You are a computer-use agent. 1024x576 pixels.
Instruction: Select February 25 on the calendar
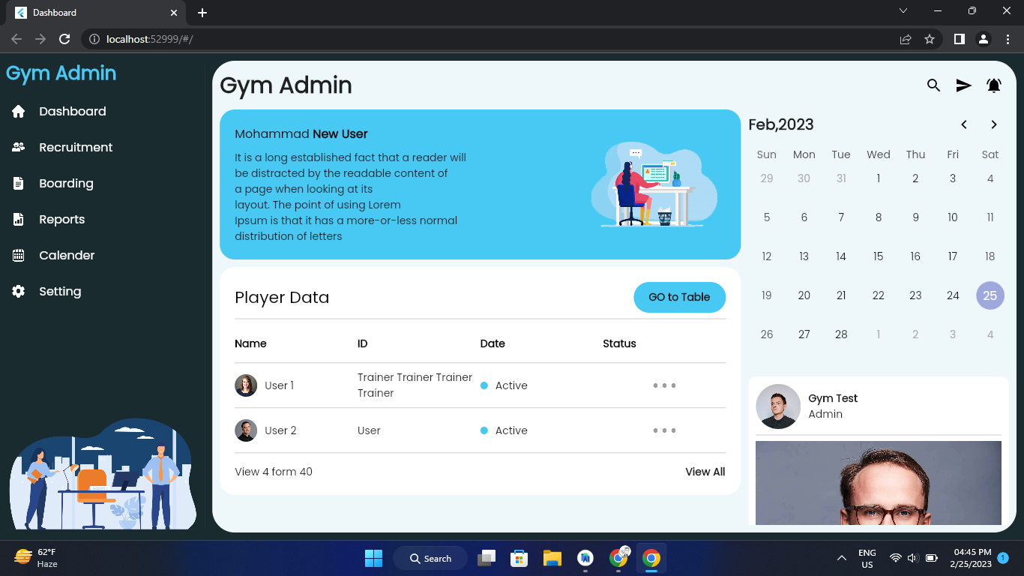990,295
